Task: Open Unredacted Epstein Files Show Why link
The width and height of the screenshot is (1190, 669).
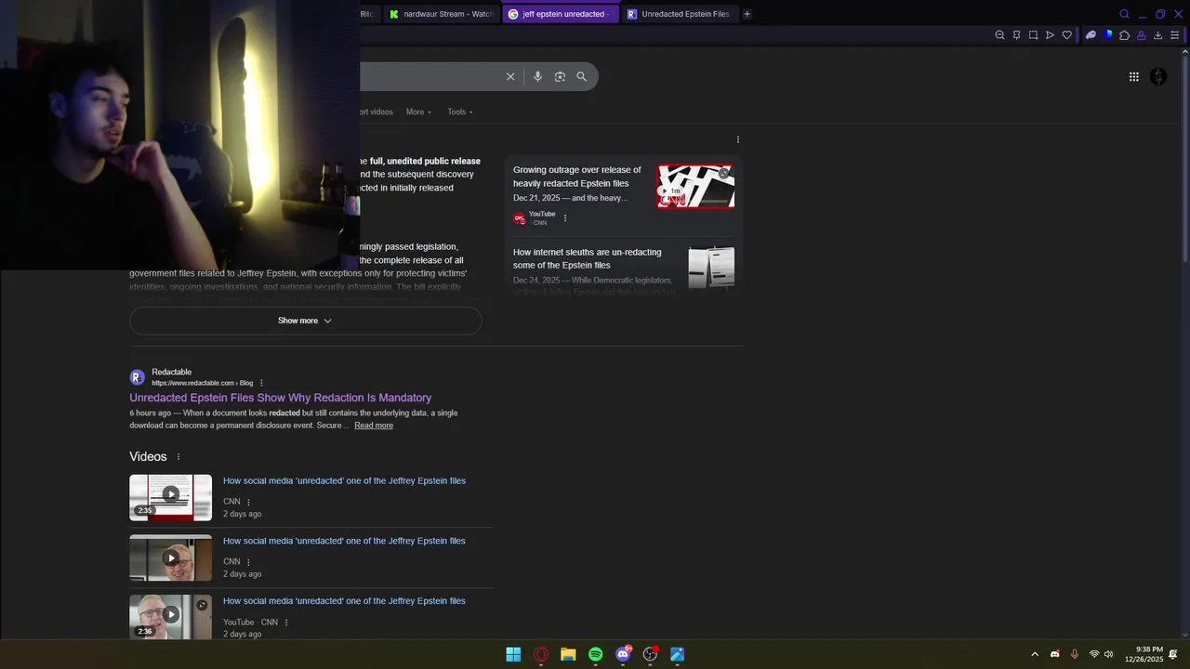Action: point(281,398)
